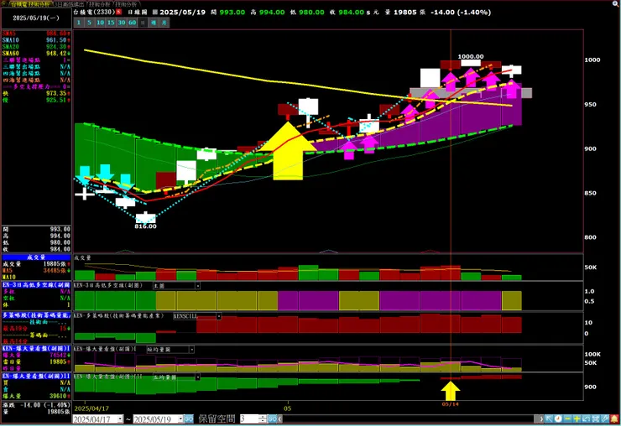The image size is (621, 426).
Task: Open dropdown in KEN-爆大量看盤 II panel
Action: tap(197, 377)
